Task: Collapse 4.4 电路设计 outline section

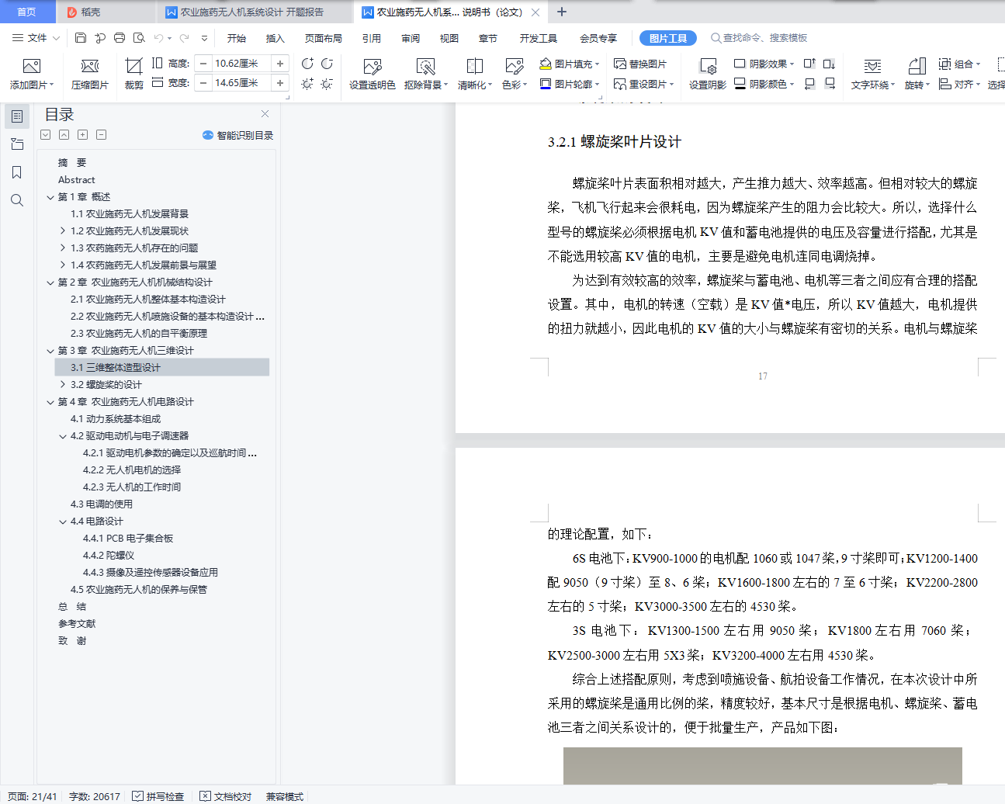Action: point(63,522)
